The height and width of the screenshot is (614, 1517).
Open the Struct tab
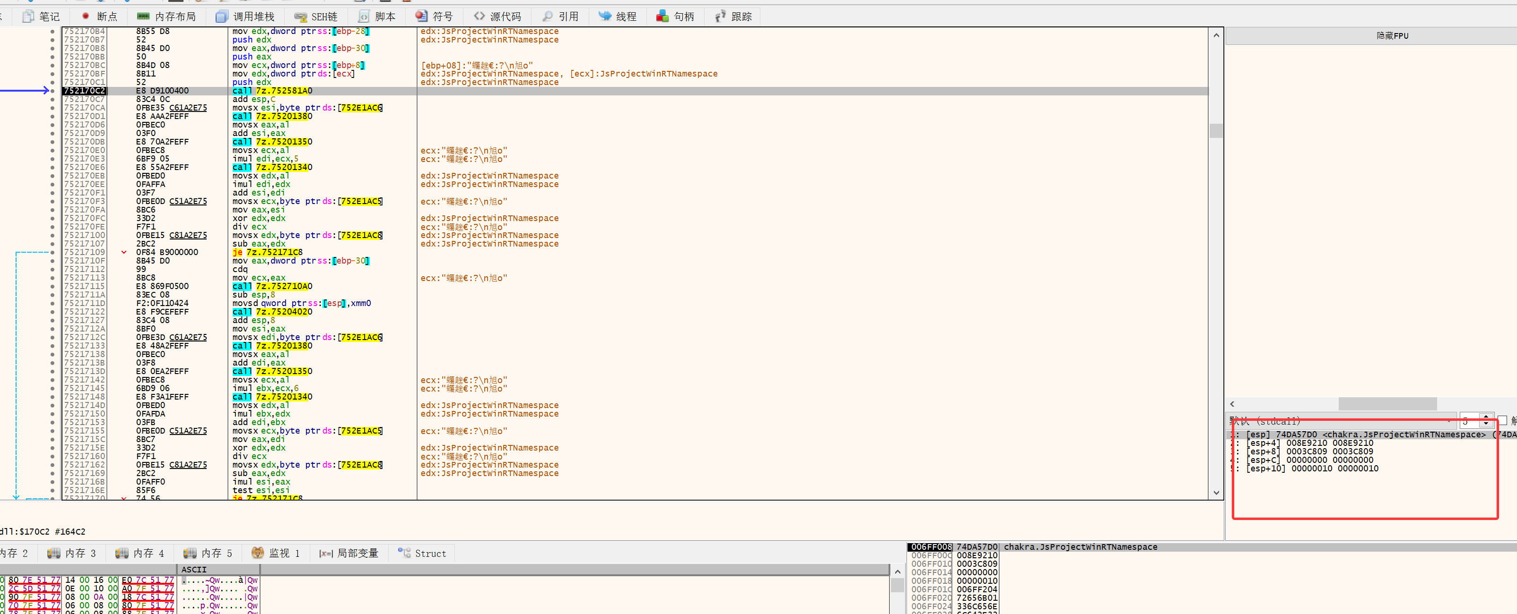coord(422,553)
